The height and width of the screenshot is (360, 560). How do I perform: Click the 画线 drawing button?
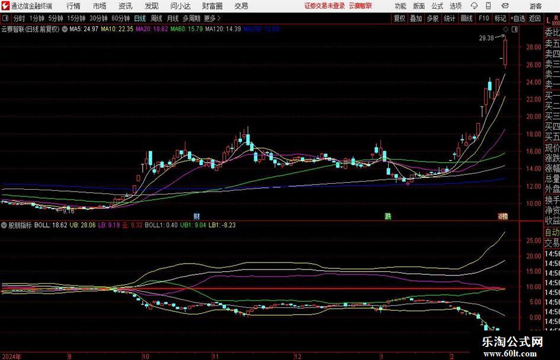(466, 18)
